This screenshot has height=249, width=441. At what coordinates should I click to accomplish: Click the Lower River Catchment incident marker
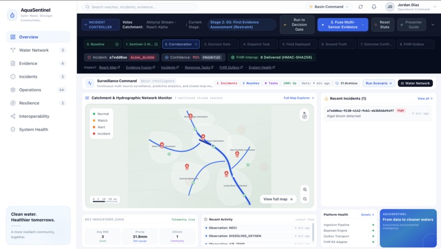coord(227,174)
